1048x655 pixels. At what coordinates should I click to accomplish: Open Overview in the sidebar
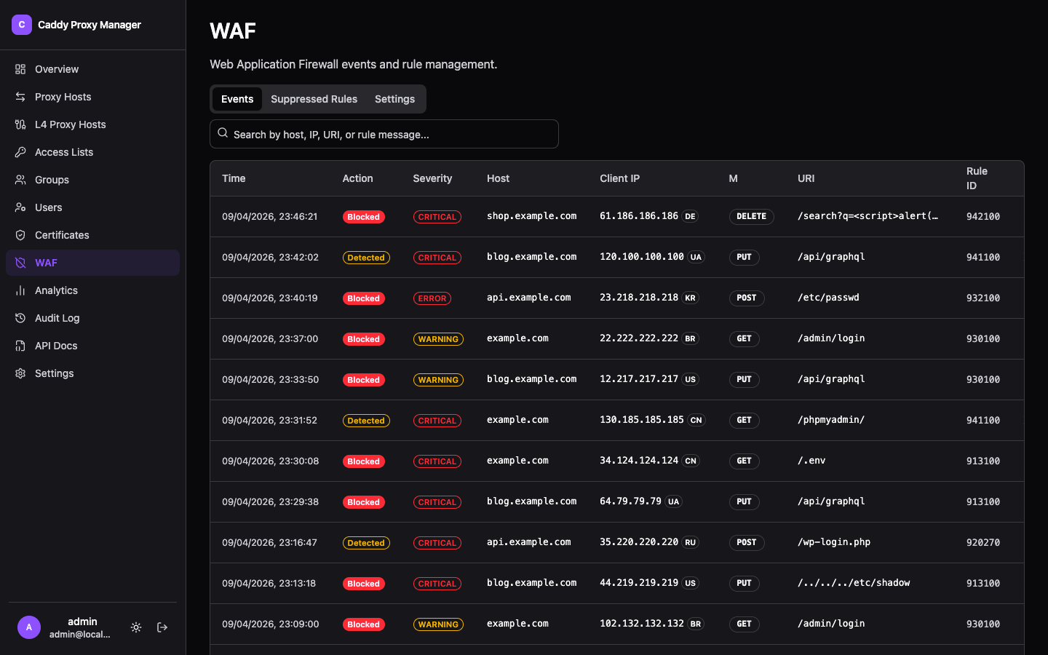[x=92, y=69]
